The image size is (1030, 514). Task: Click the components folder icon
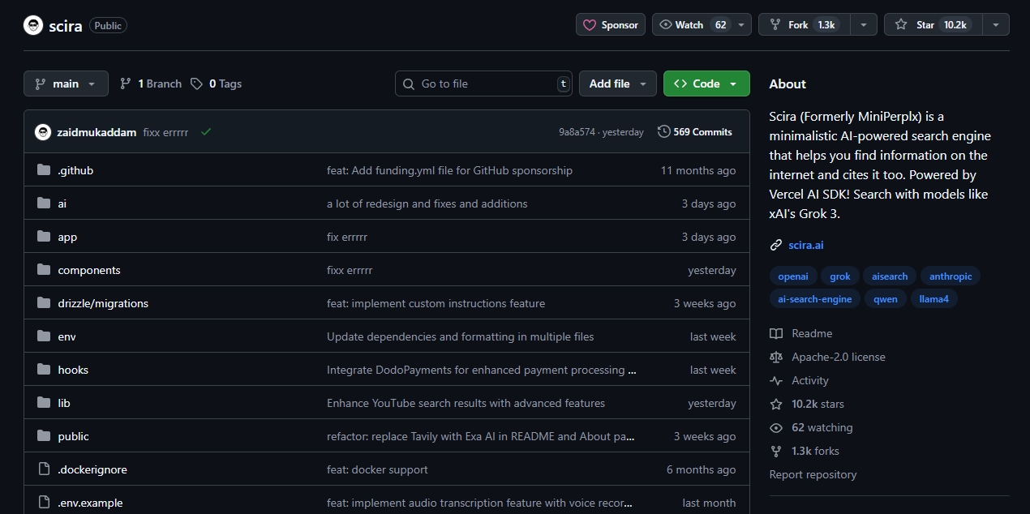[x=44, y=270]
